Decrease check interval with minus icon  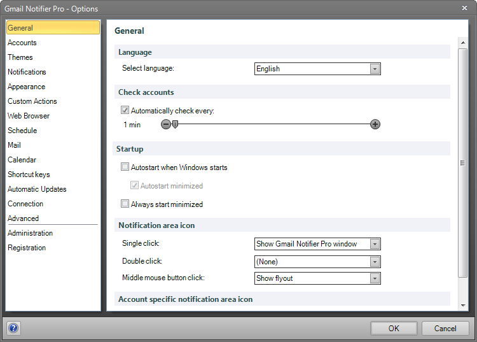coord(166,124)
